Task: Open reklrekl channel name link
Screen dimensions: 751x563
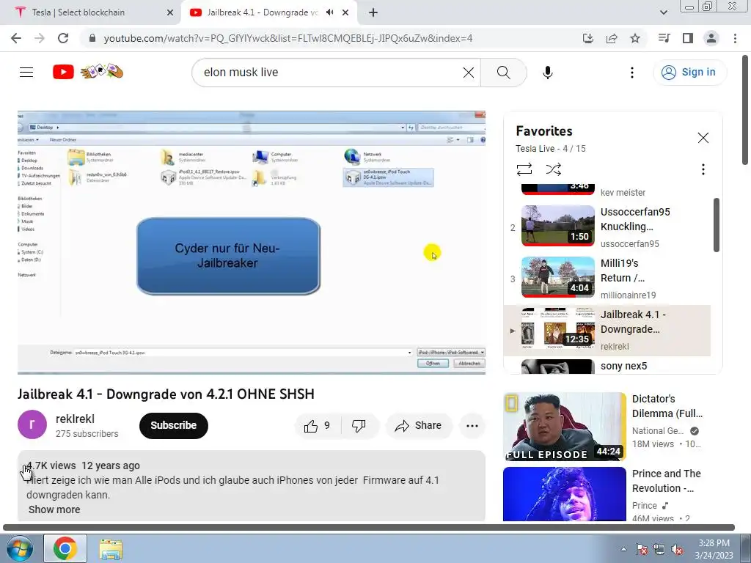Action: pos(76,419)
